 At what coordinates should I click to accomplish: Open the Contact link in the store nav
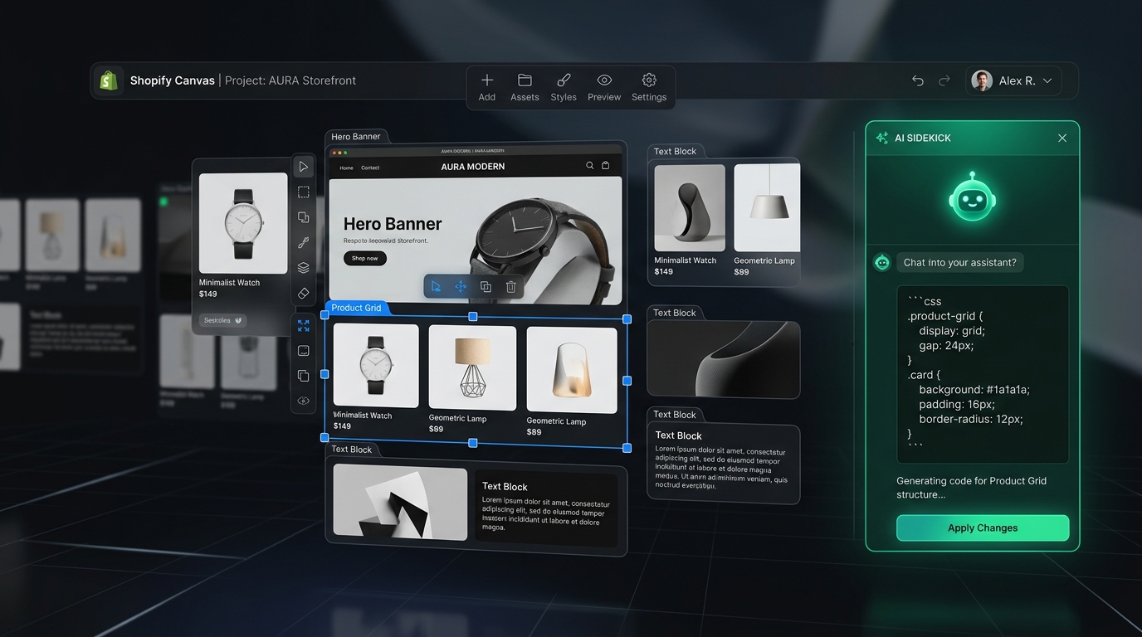pos(370,168)
